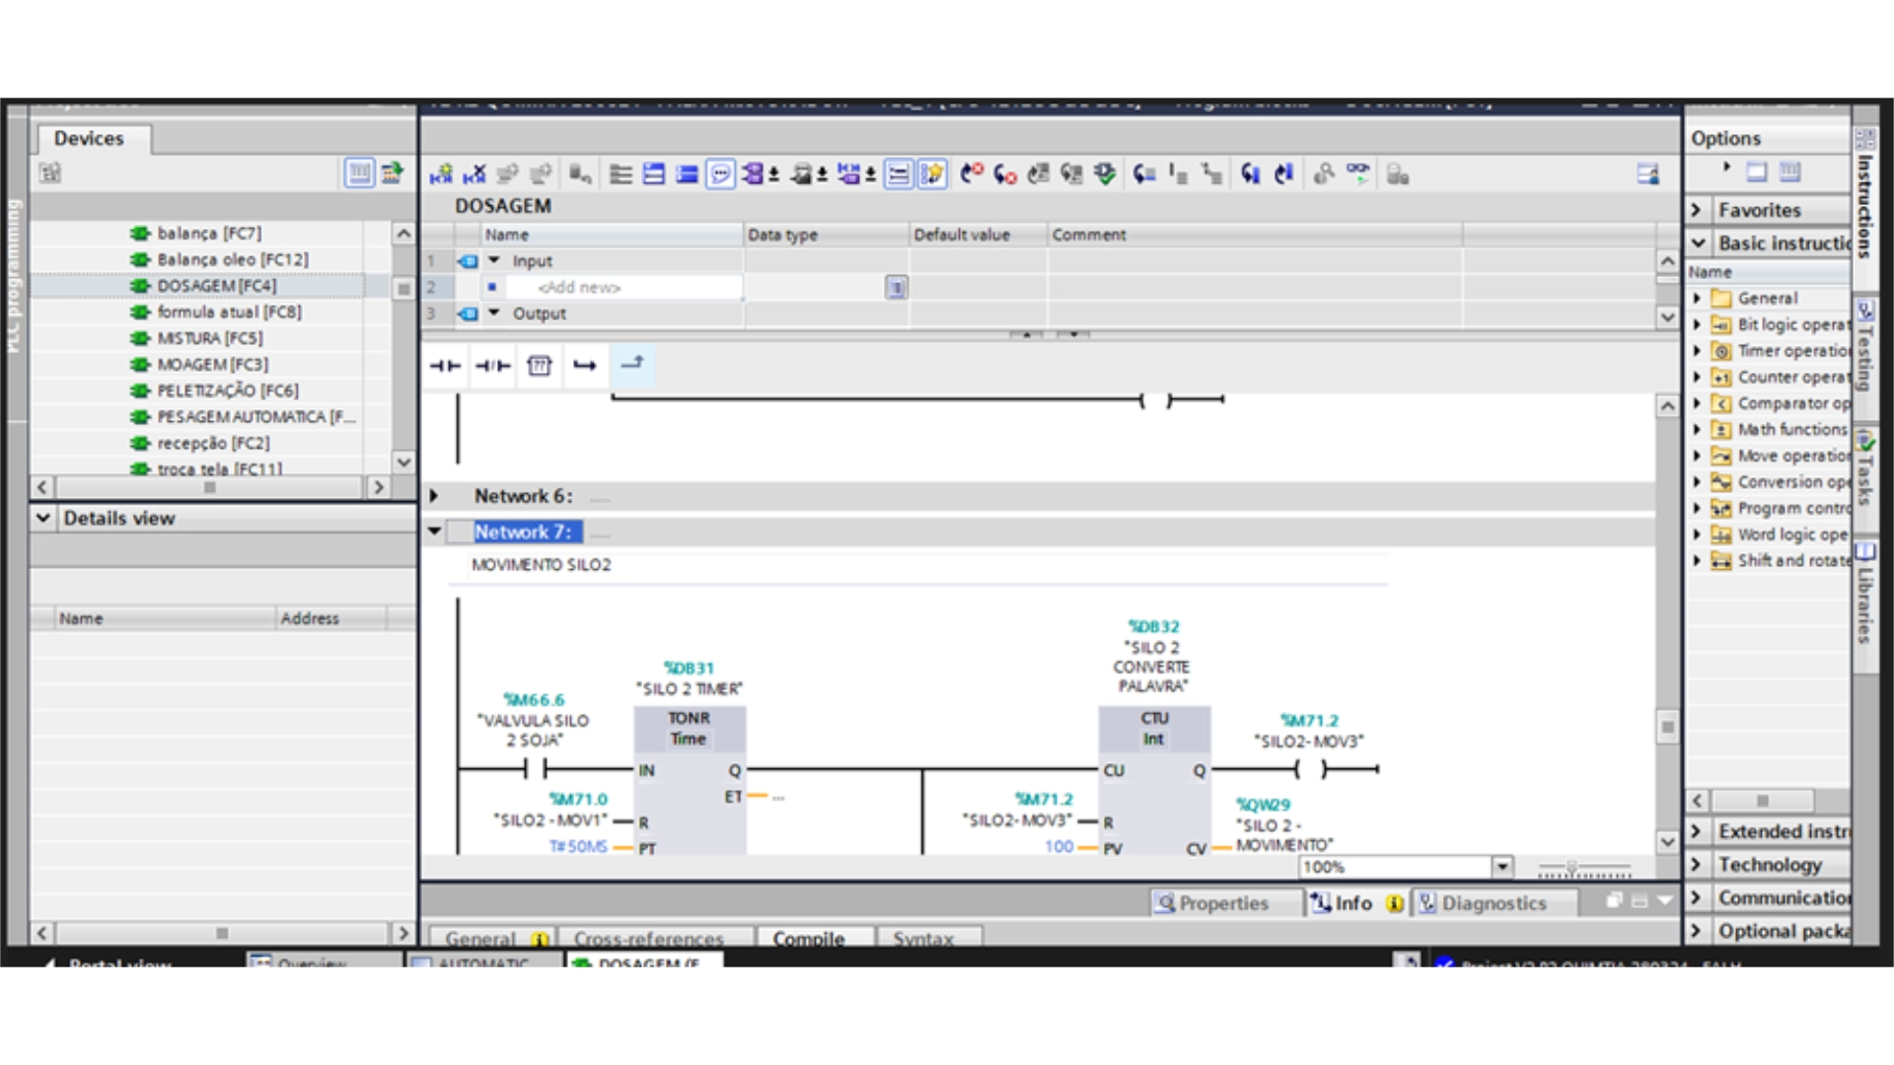Click the Add new input field

pos(579,288)
